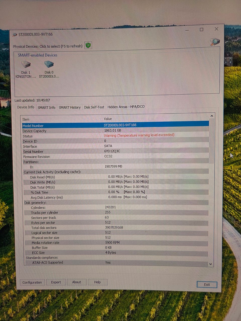Click the Configuration button

pyautogui.click(x=32, y=282)
